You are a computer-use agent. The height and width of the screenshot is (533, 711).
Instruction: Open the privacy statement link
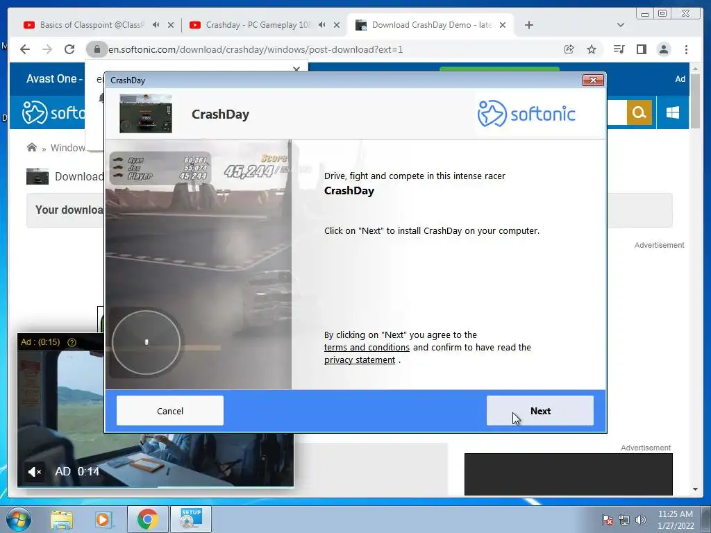point(360,360)
